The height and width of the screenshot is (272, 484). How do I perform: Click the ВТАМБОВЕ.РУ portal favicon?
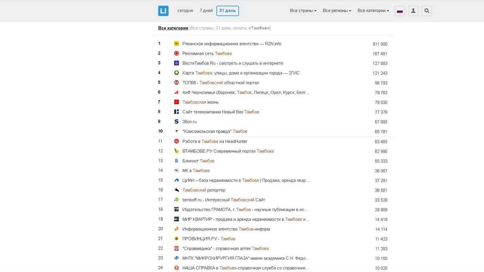click(176, 151)
